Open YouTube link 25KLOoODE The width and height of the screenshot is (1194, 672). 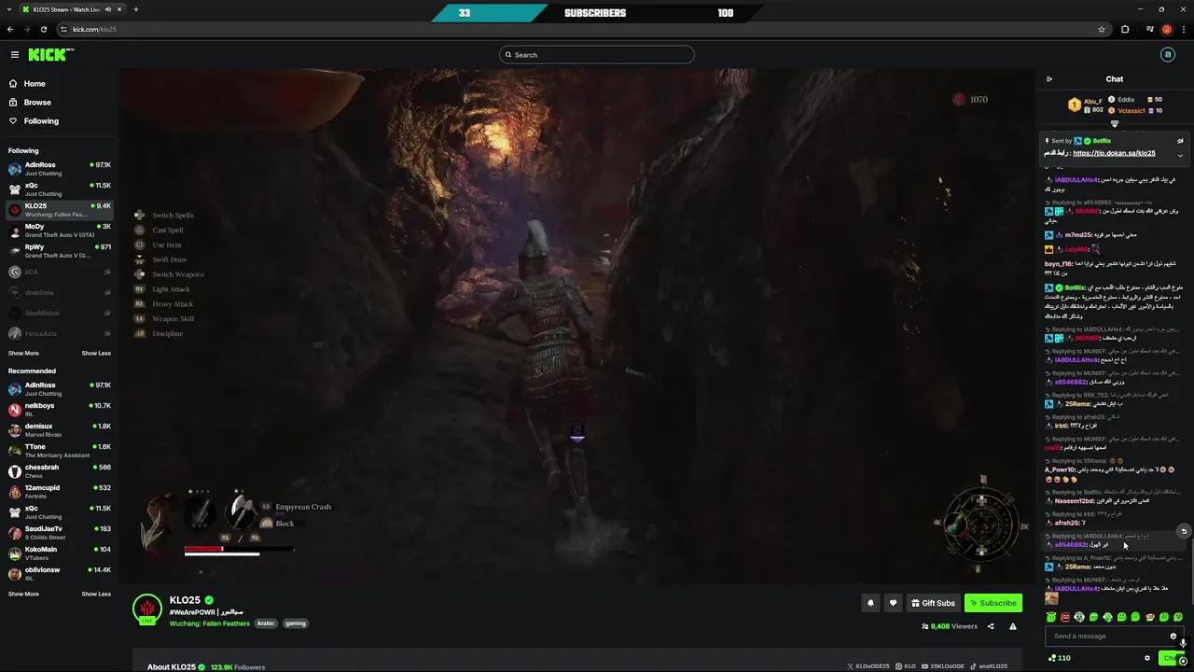tap(941, 666)
